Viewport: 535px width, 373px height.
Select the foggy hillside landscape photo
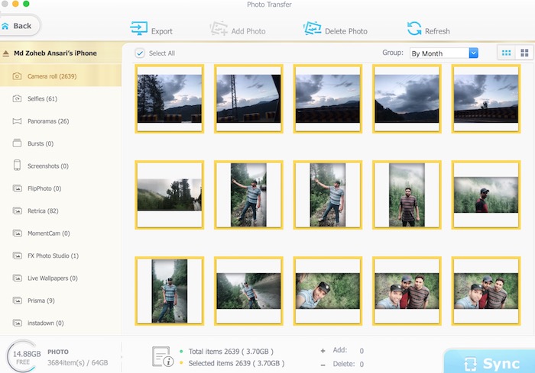coord(169,195)
